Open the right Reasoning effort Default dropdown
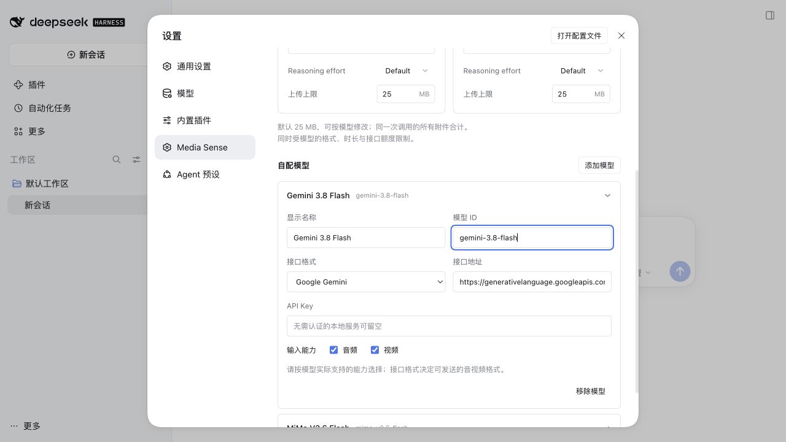786x442 pixels. tap(582, 71)
